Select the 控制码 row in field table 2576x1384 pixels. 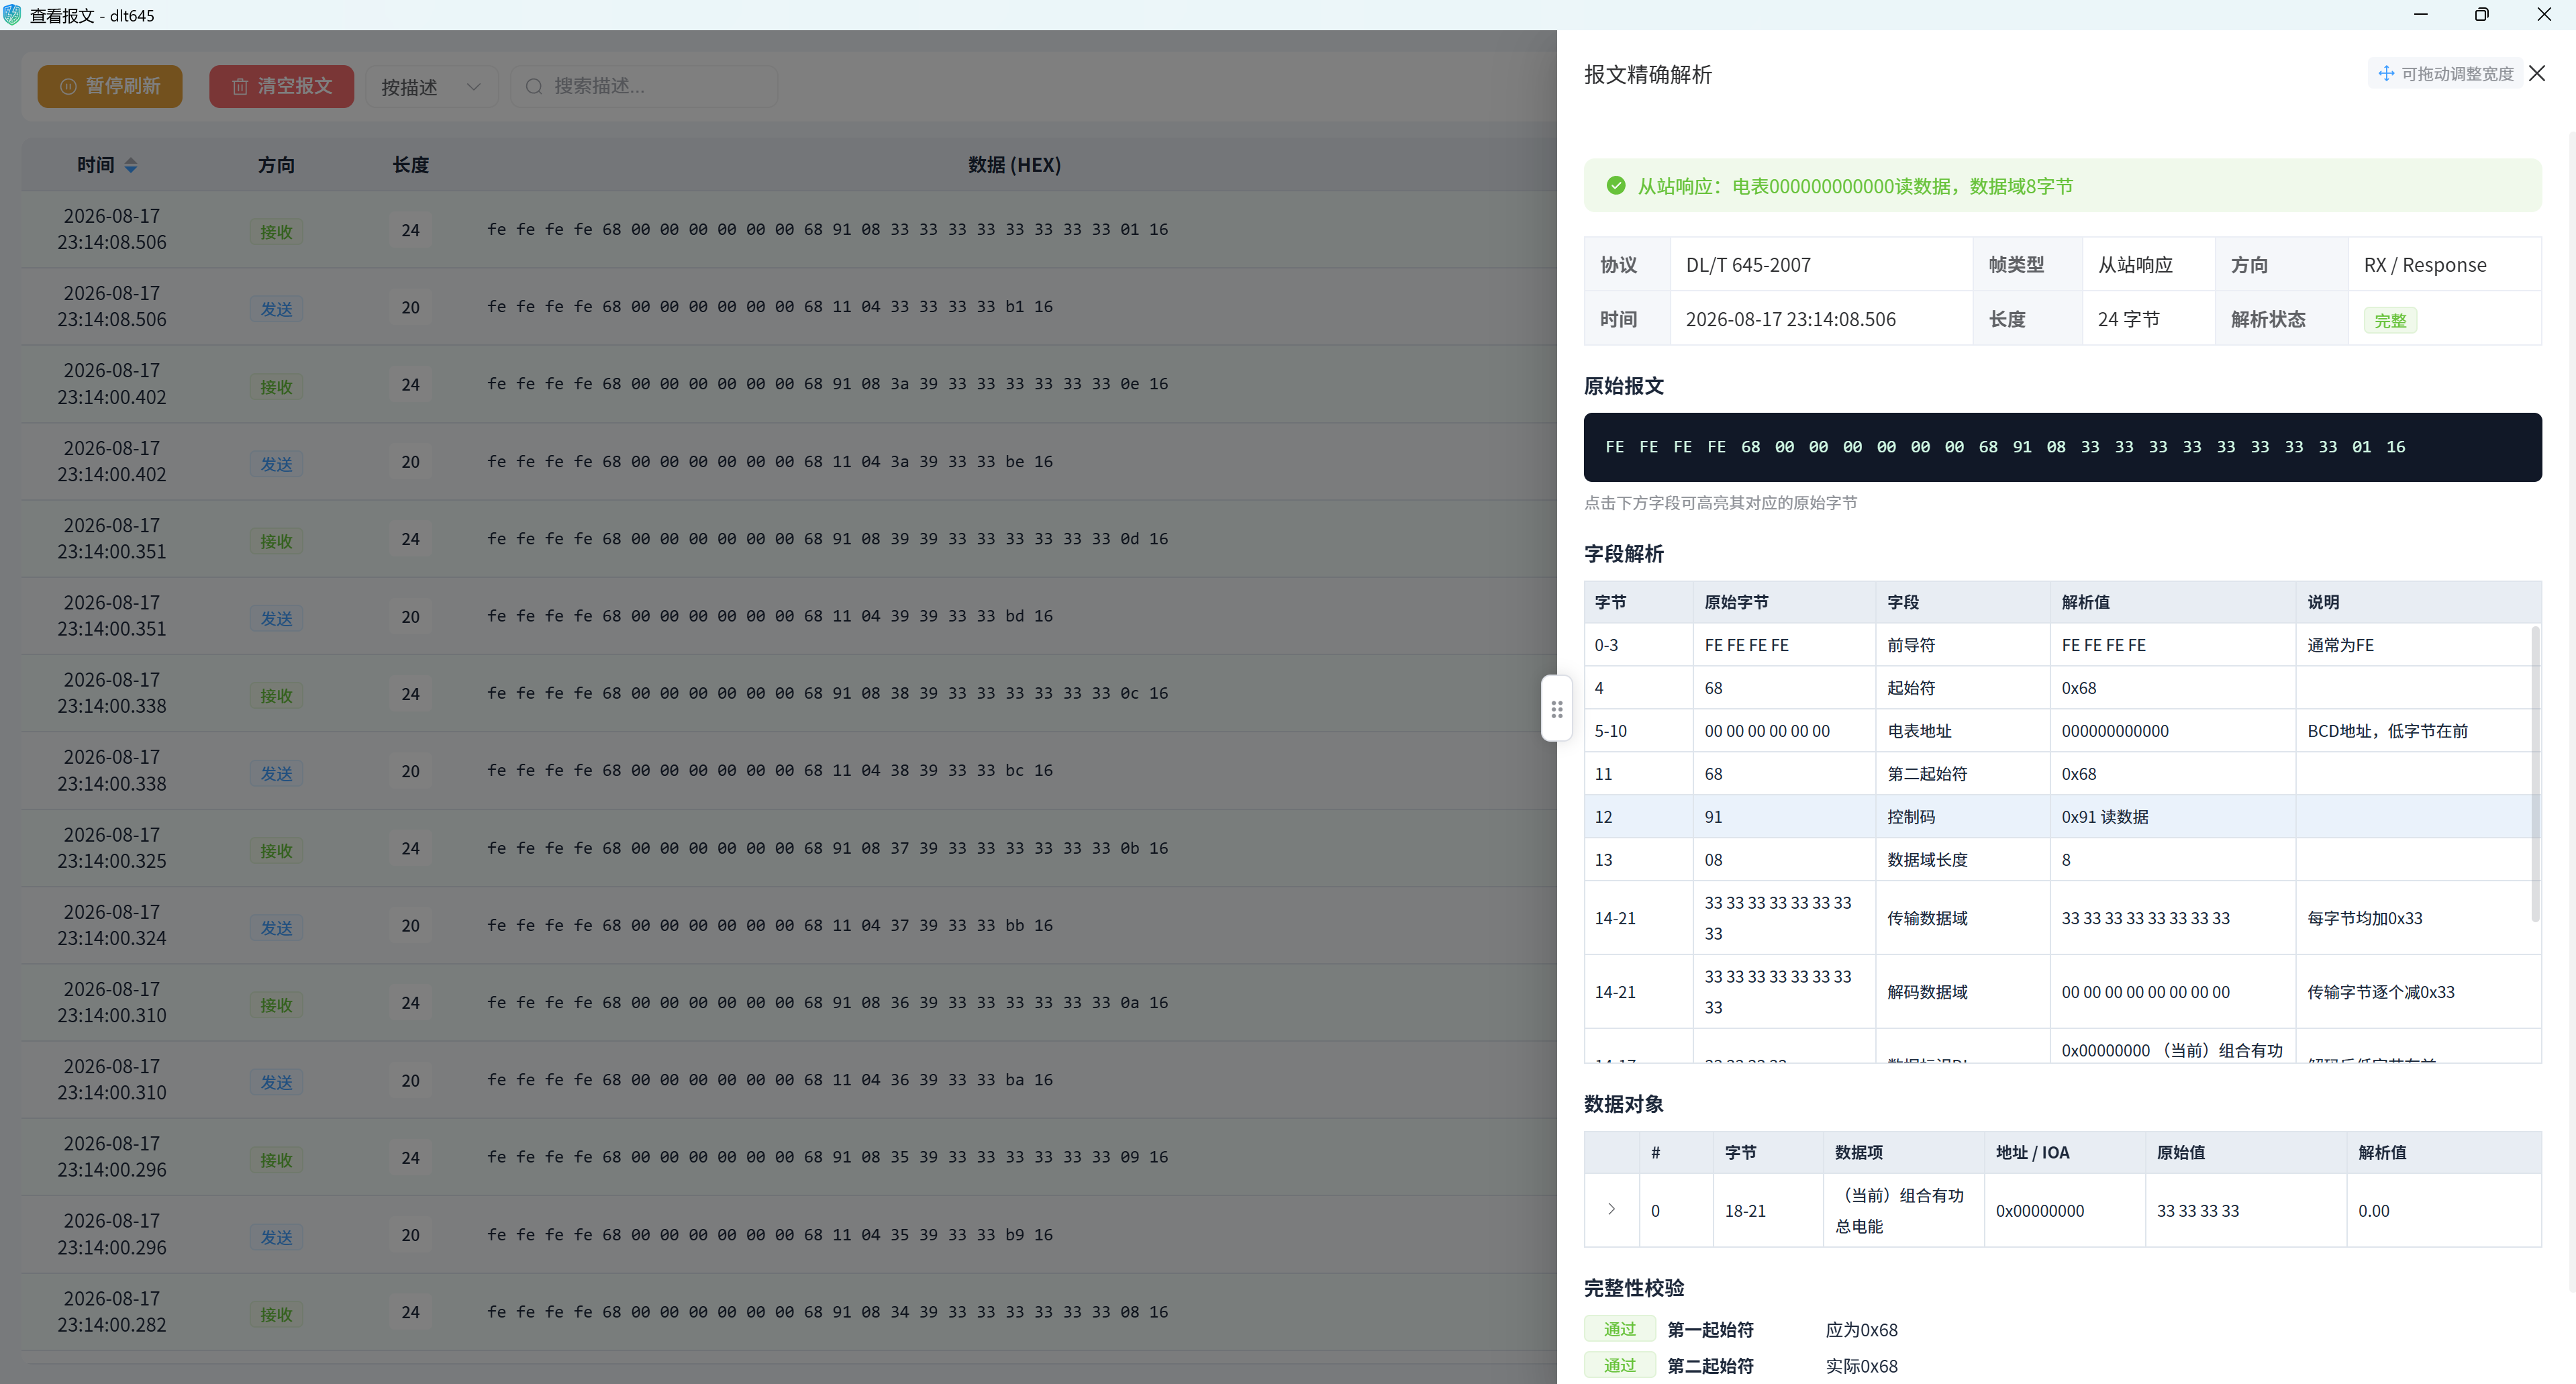tap(2058, 817)
